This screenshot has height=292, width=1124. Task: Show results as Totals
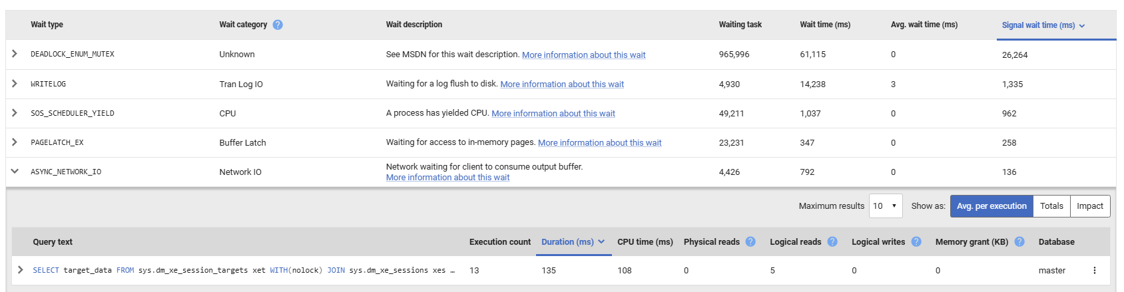coord(1051,206)
